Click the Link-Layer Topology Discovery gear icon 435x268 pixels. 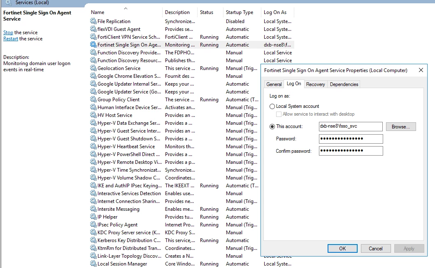click(x=93, y=256)
